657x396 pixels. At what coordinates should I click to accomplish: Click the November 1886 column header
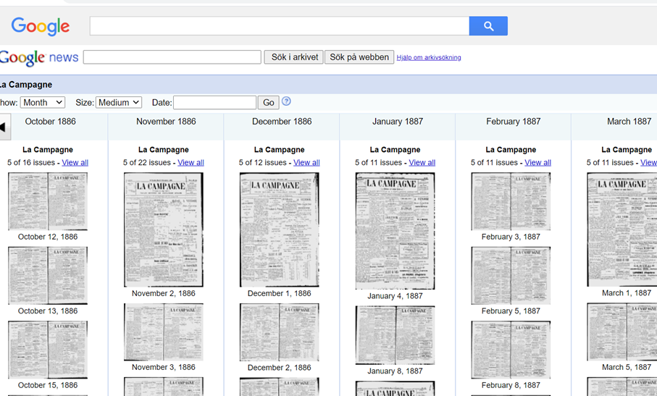166,122
